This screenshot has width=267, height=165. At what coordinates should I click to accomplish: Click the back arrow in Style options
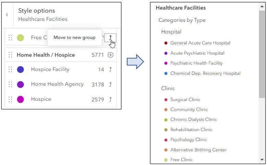7,15
